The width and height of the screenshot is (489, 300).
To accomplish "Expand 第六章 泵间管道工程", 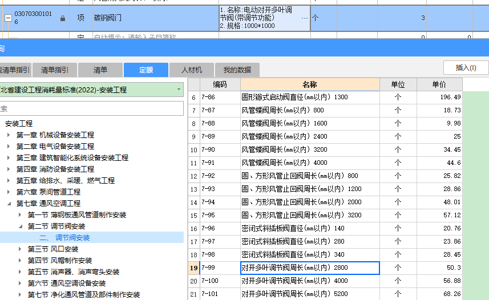I will pyautogui.click(x=9, y=192).
